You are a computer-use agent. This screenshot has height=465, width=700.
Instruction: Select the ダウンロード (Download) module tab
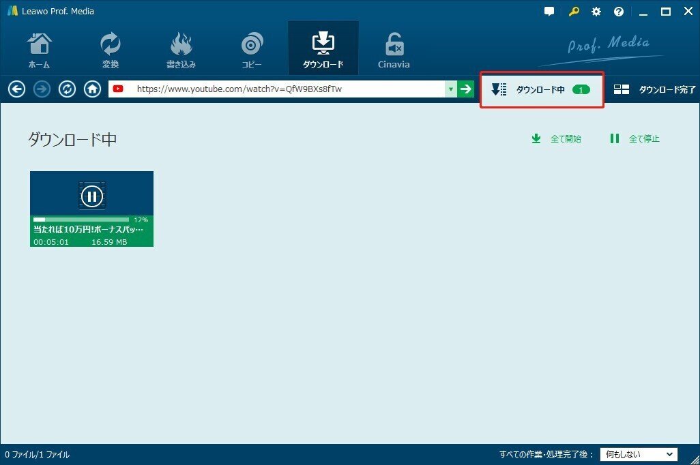(323, 48)
